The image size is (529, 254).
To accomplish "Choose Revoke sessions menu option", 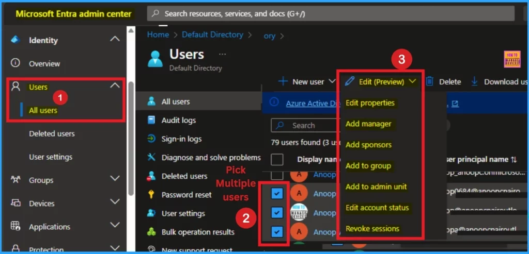I will (372, 229).
